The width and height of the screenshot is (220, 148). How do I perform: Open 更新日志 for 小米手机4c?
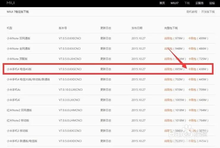click(106, 90)
